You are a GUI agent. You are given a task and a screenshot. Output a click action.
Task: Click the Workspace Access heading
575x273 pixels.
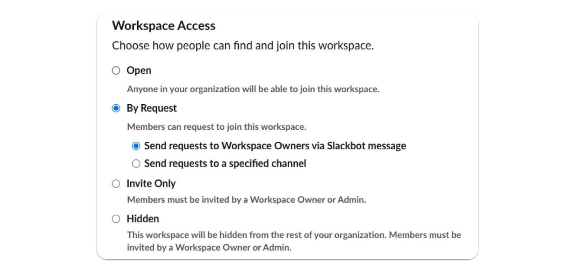(x=164, y=25)
